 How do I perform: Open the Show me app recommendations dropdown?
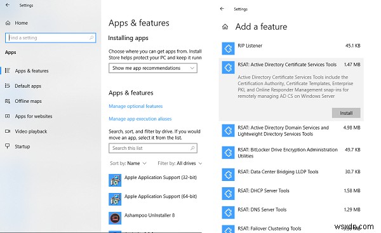pos(153,68)
